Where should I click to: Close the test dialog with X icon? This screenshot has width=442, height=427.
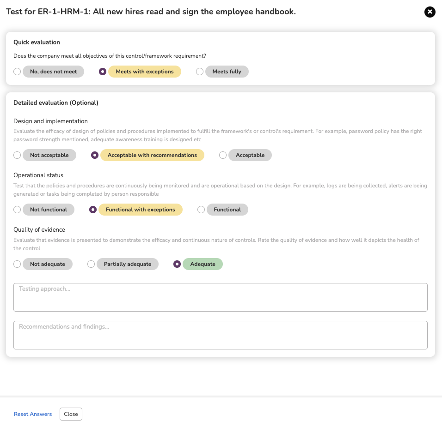click(x=430, y=12)
